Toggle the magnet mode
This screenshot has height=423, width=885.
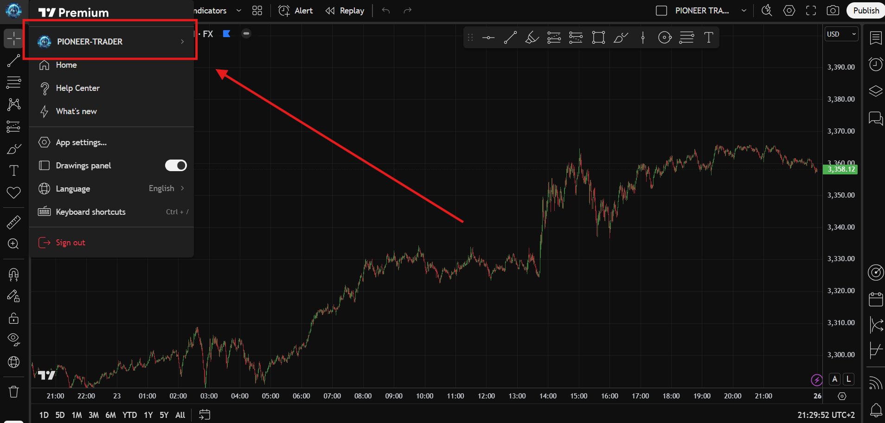[x=13, y=275]
